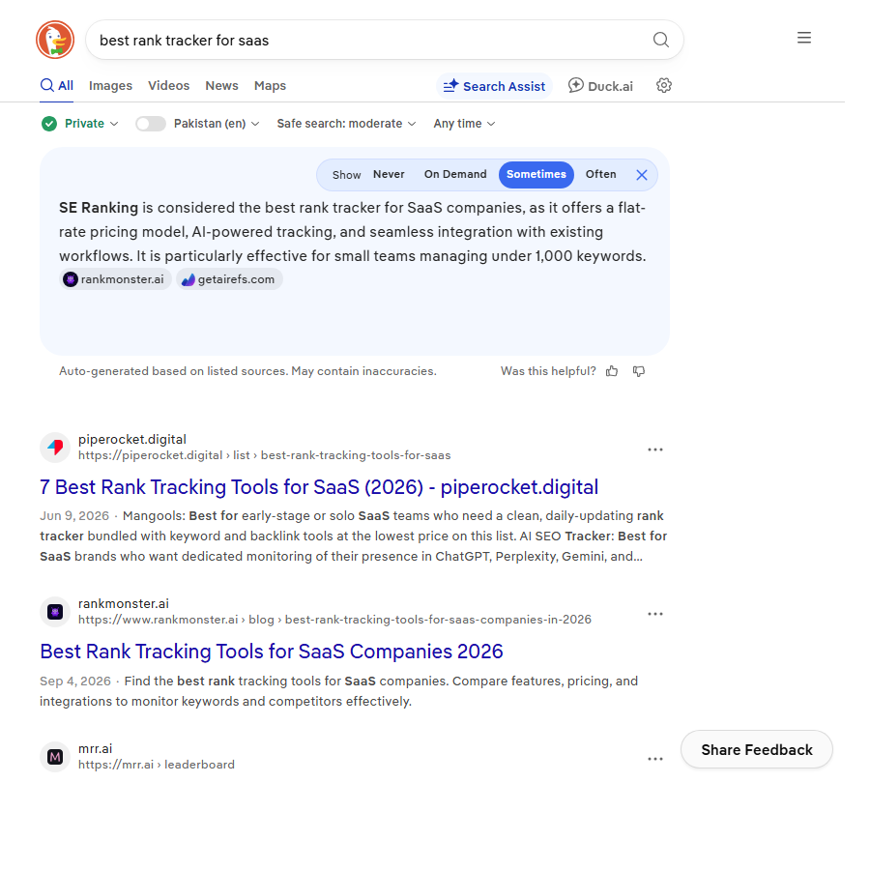Click the 'Sep 4, 2026' date
The width and height of the screenshot is (870, 870).
(74, 681)
